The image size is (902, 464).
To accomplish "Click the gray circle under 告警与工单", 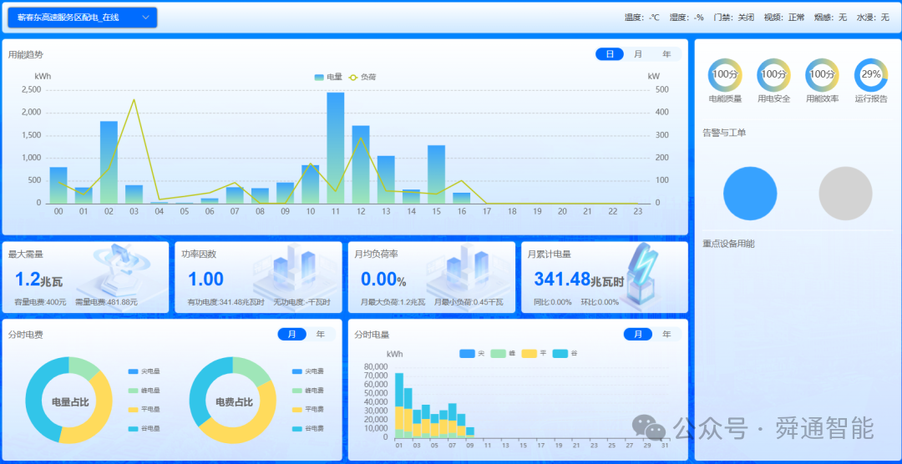I will pyautogui.click(x=845, y=194).
